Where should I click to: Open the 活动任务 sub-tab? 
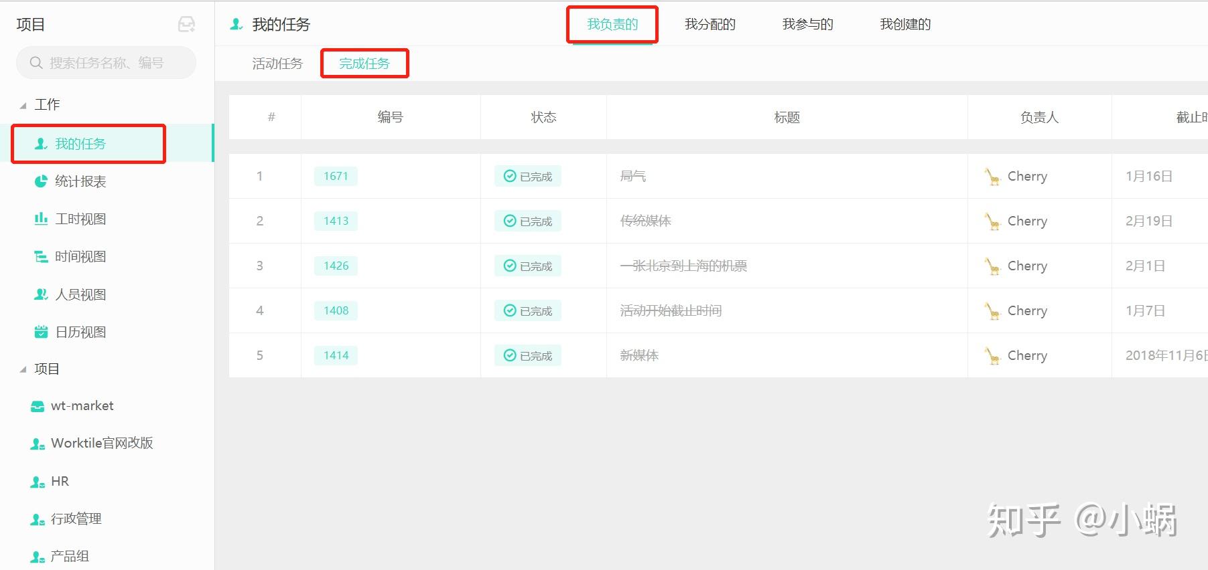tap(277, 64)
